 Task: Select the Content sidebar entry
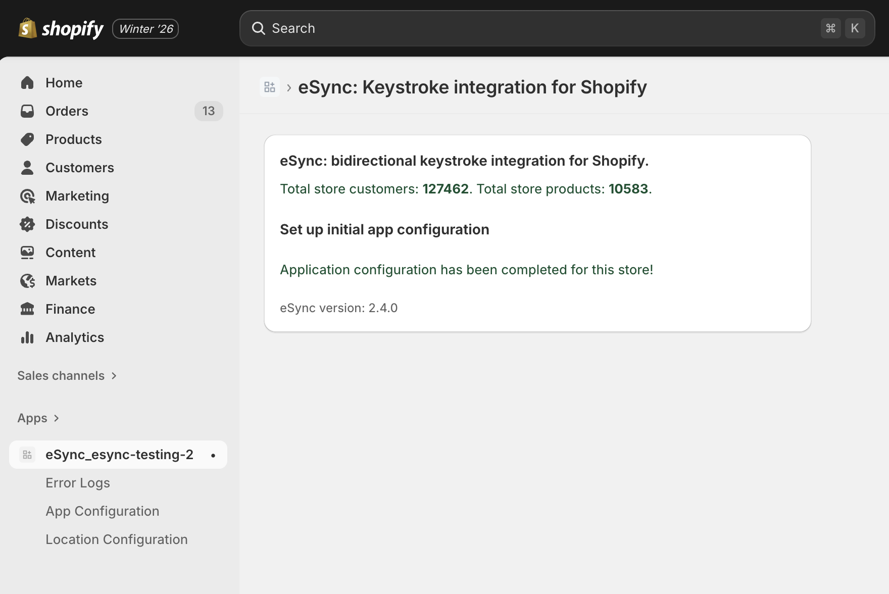click(70, 252)
